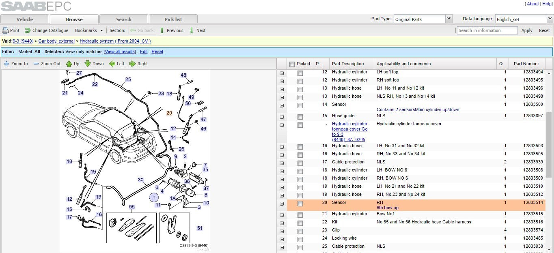This screenshot has height=253, width=554.
Task: Expand row for Hydraulic cylinder Bow No1
Action: tap(282, 215)
